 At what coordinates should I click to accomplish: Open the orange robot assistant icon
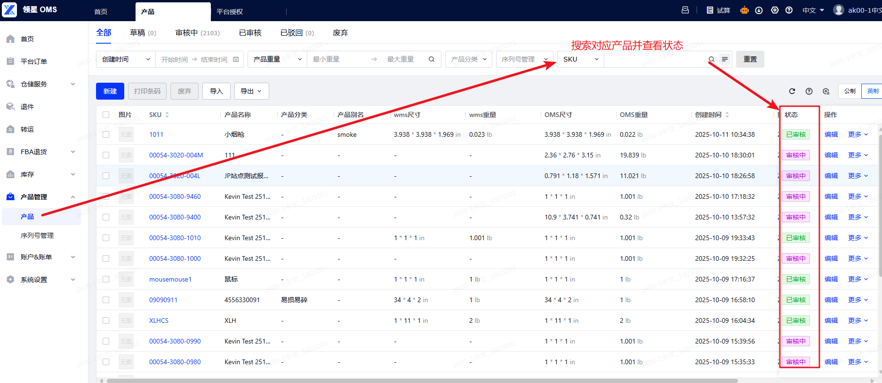[x=745, y=10]
